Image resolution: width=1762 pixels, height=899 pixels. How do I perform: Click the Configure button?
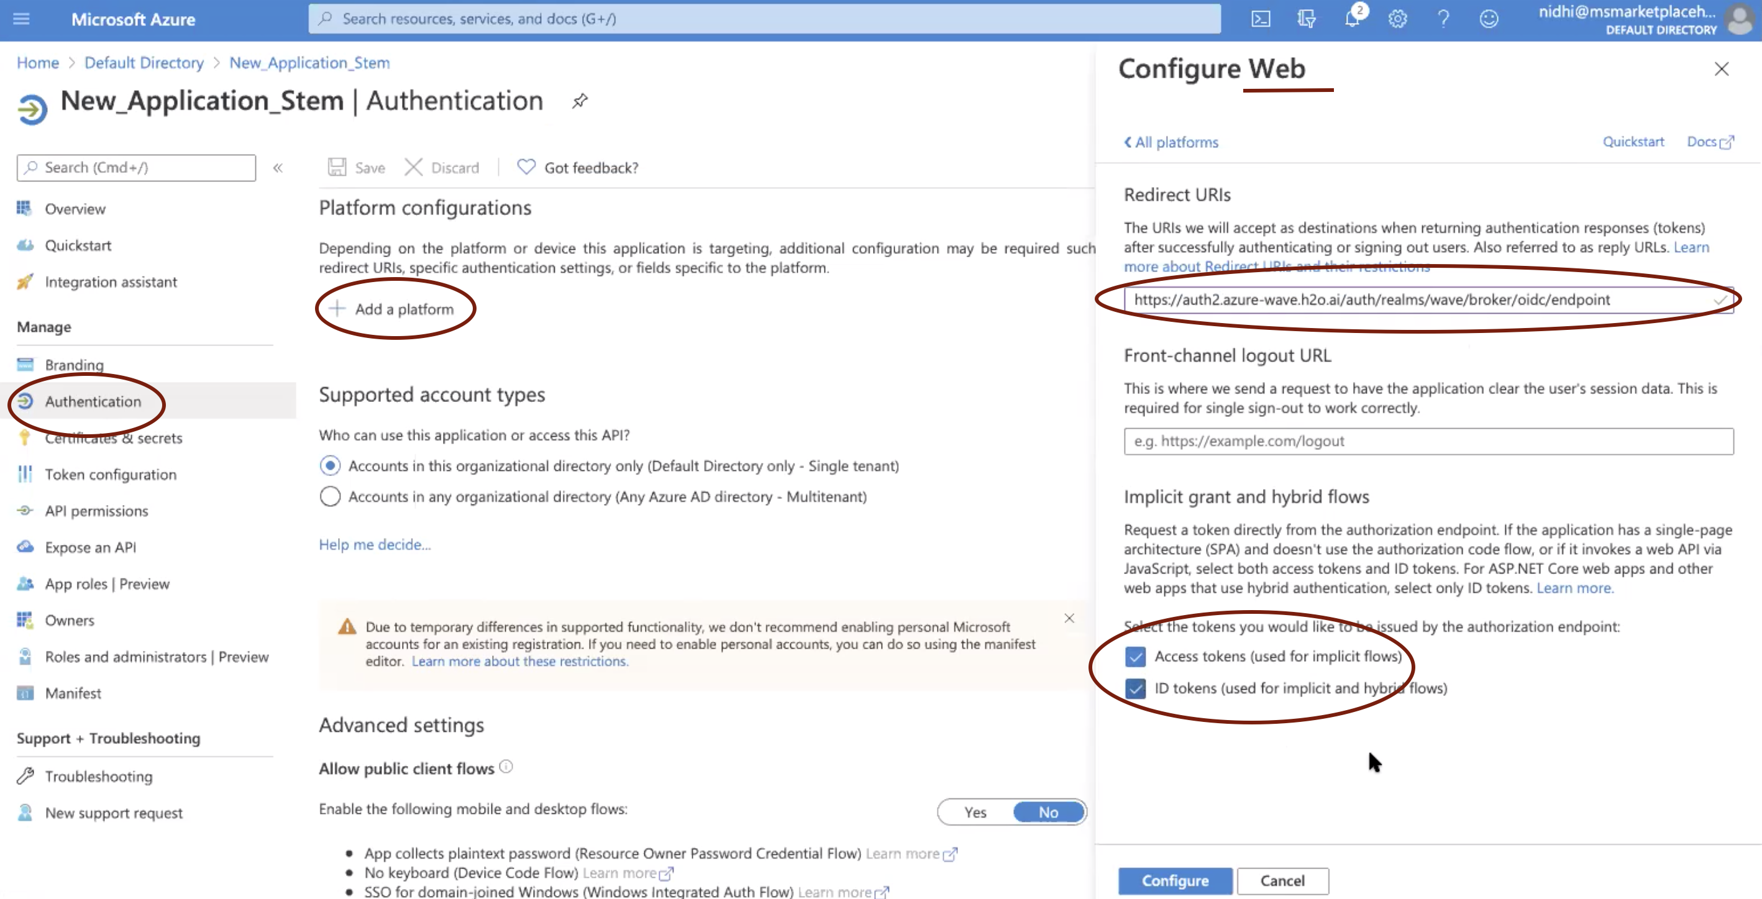coord(1174,881)
